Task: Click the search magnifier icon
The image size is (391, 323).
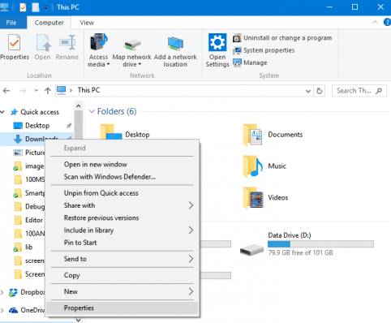Action: [379, 91]
